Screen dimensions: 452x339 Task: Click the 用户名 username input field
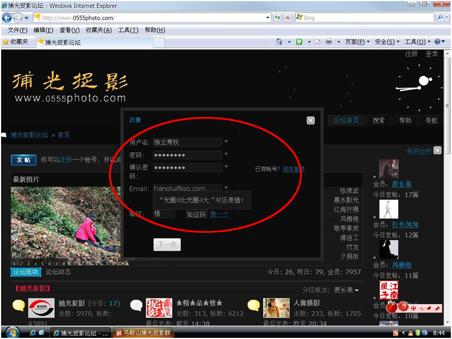point(187,142)
